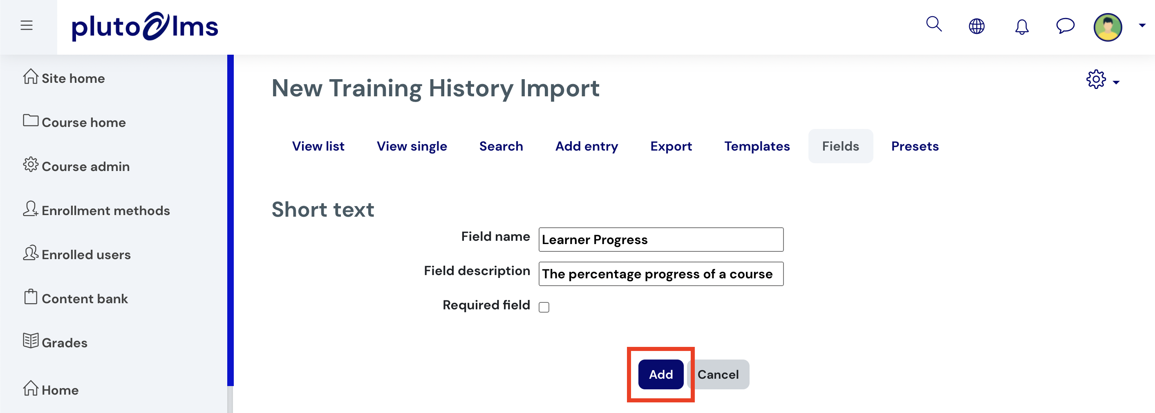Open the search magnifier icon
This screenshot has width=1155, height=413.
coord(934,24)
